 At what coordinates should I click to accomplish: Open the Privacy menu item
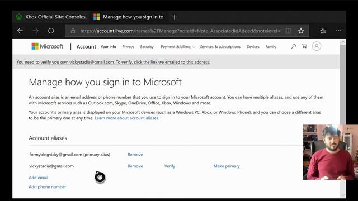[128, 47]
